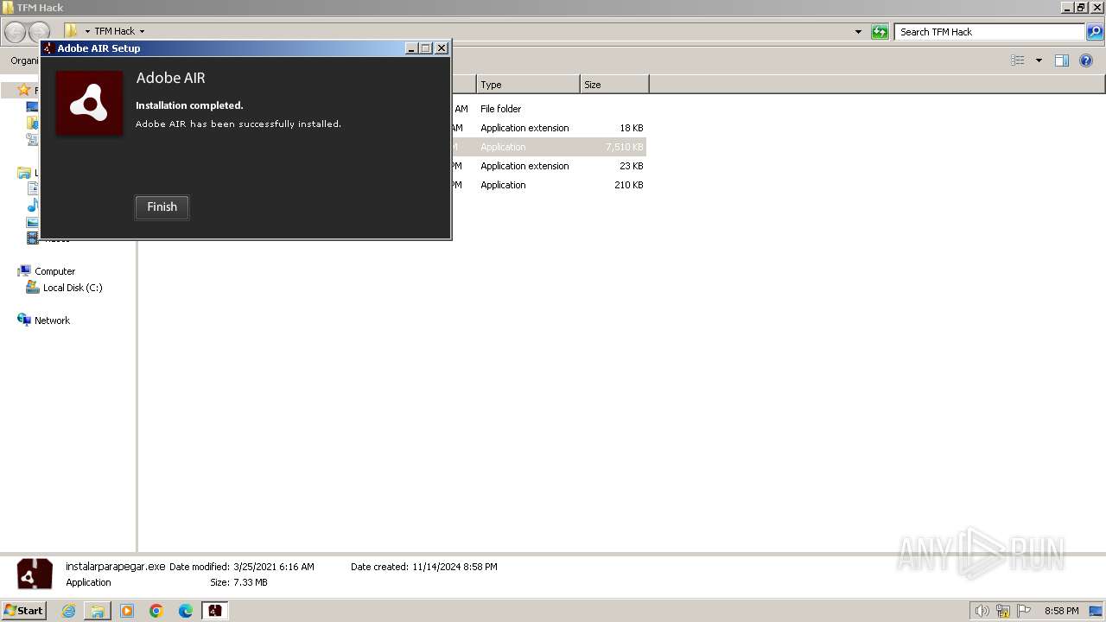Viewport: 1106px width, 622px height.
Task: Launch Microsoft Edge from the taskbar
Action: (x=186, y=611)
